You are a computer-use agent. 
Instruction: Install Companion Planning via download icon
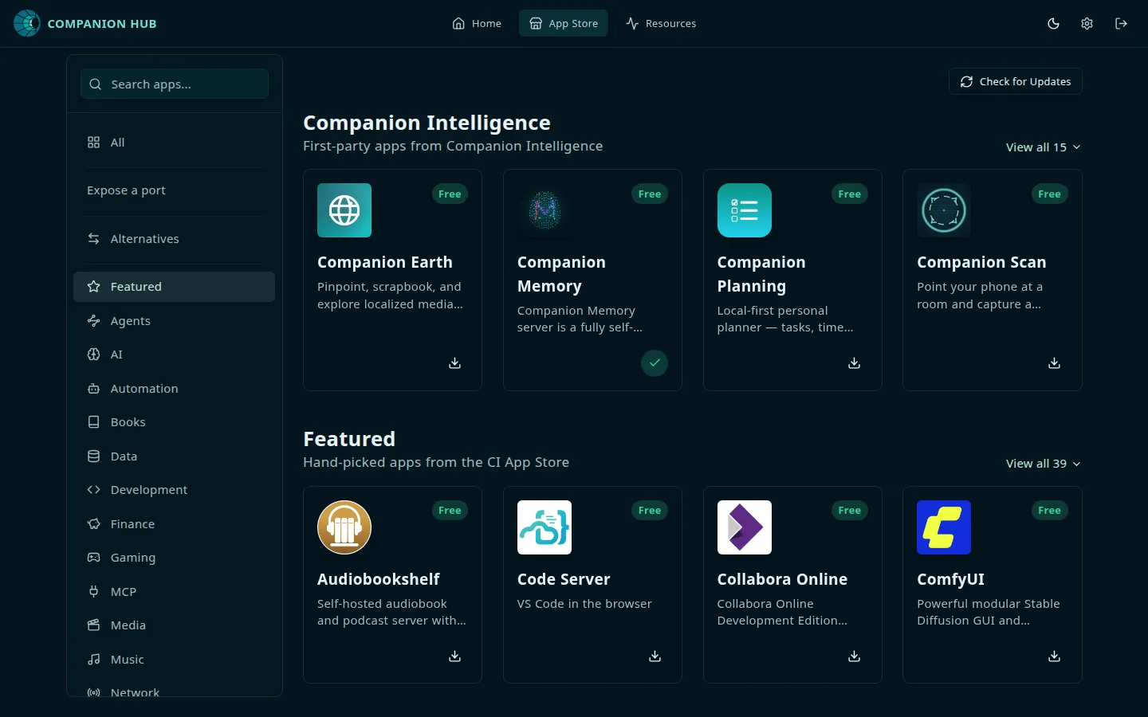854,363
